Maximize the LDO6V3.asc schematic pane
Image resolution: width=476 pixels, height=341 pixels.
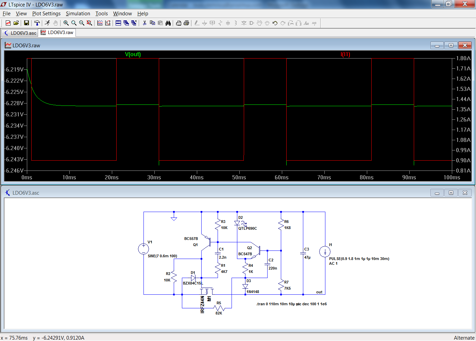(x=451, y=193)
